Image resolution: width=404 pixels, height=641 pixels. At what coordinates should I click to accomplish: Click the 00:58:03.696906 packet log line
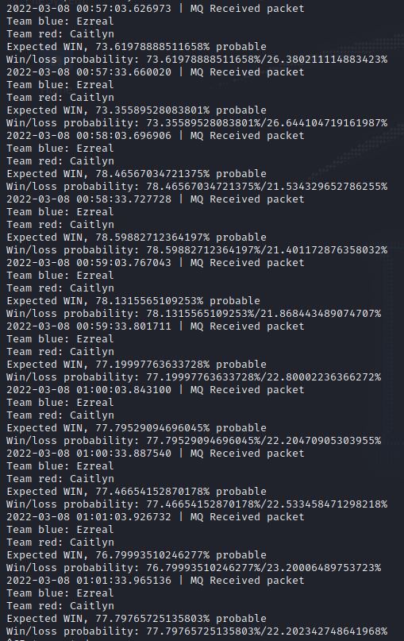pos(156,136)
